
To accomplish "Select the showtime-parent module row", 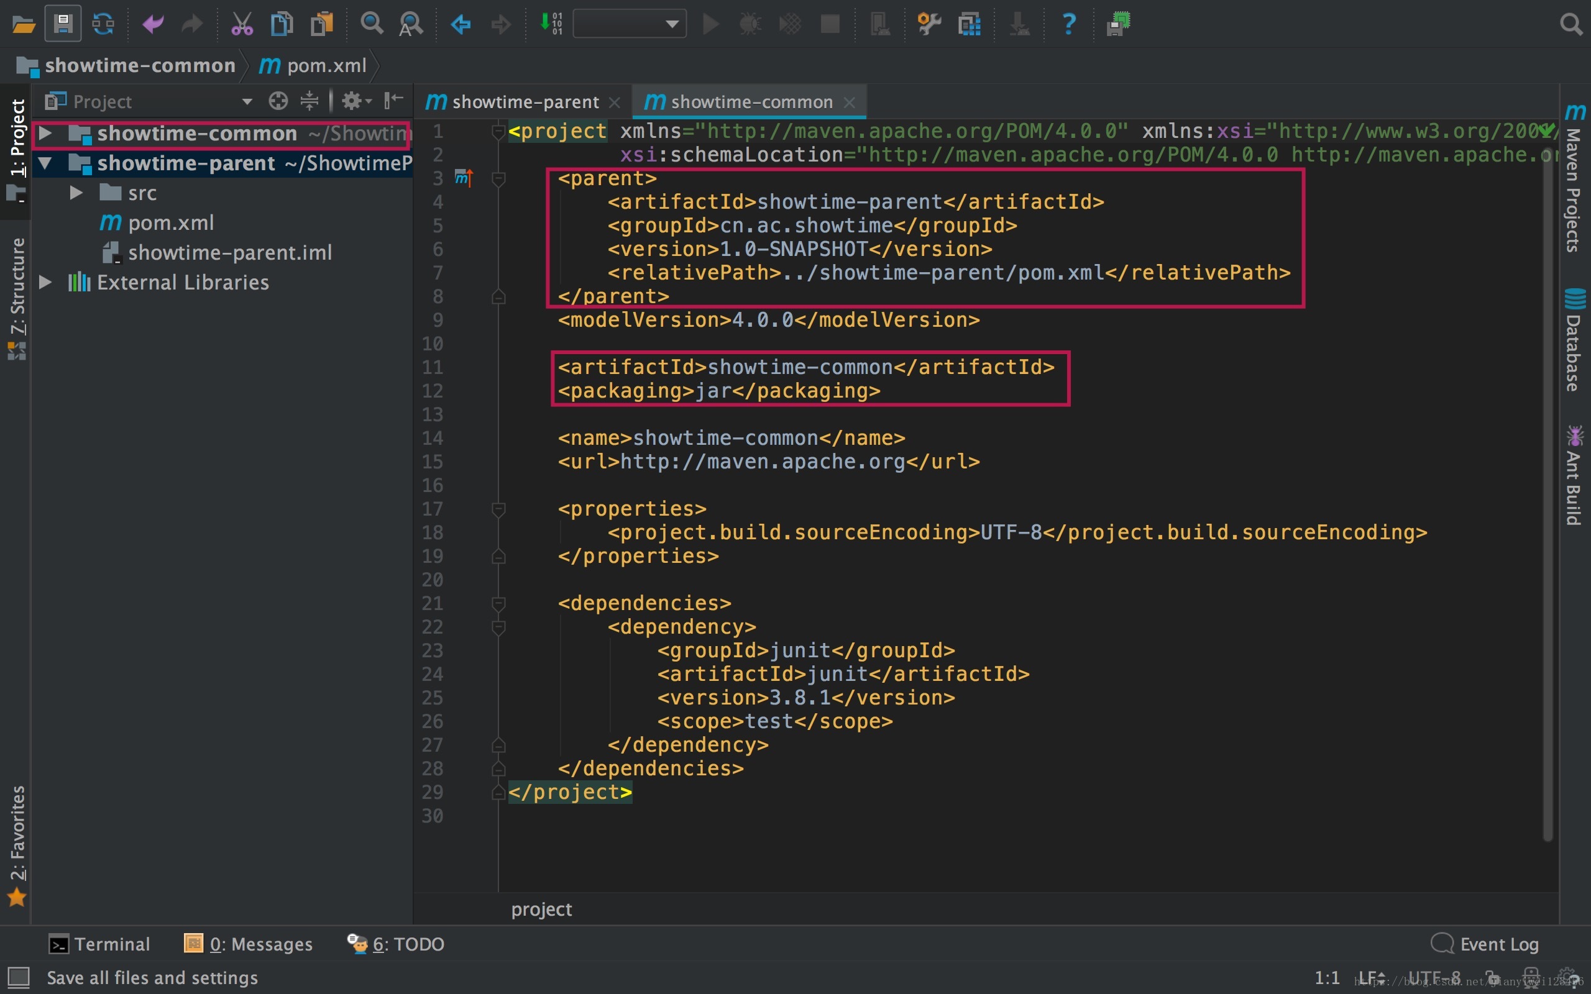I will [222, 163].
